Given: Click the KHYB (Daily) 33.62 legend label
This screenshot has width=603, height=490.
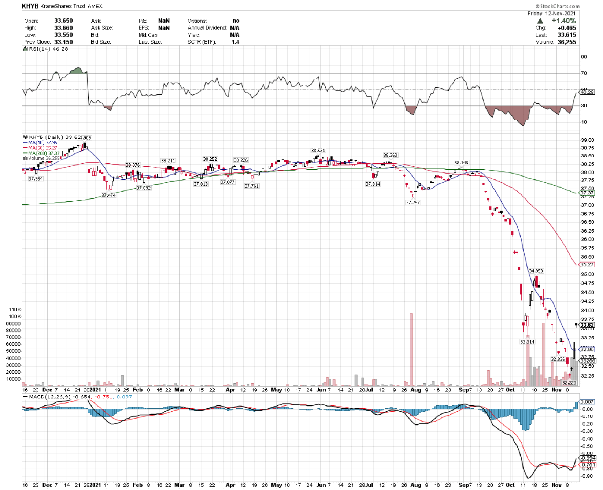Looking at the screenshot, I should point(55,137).
